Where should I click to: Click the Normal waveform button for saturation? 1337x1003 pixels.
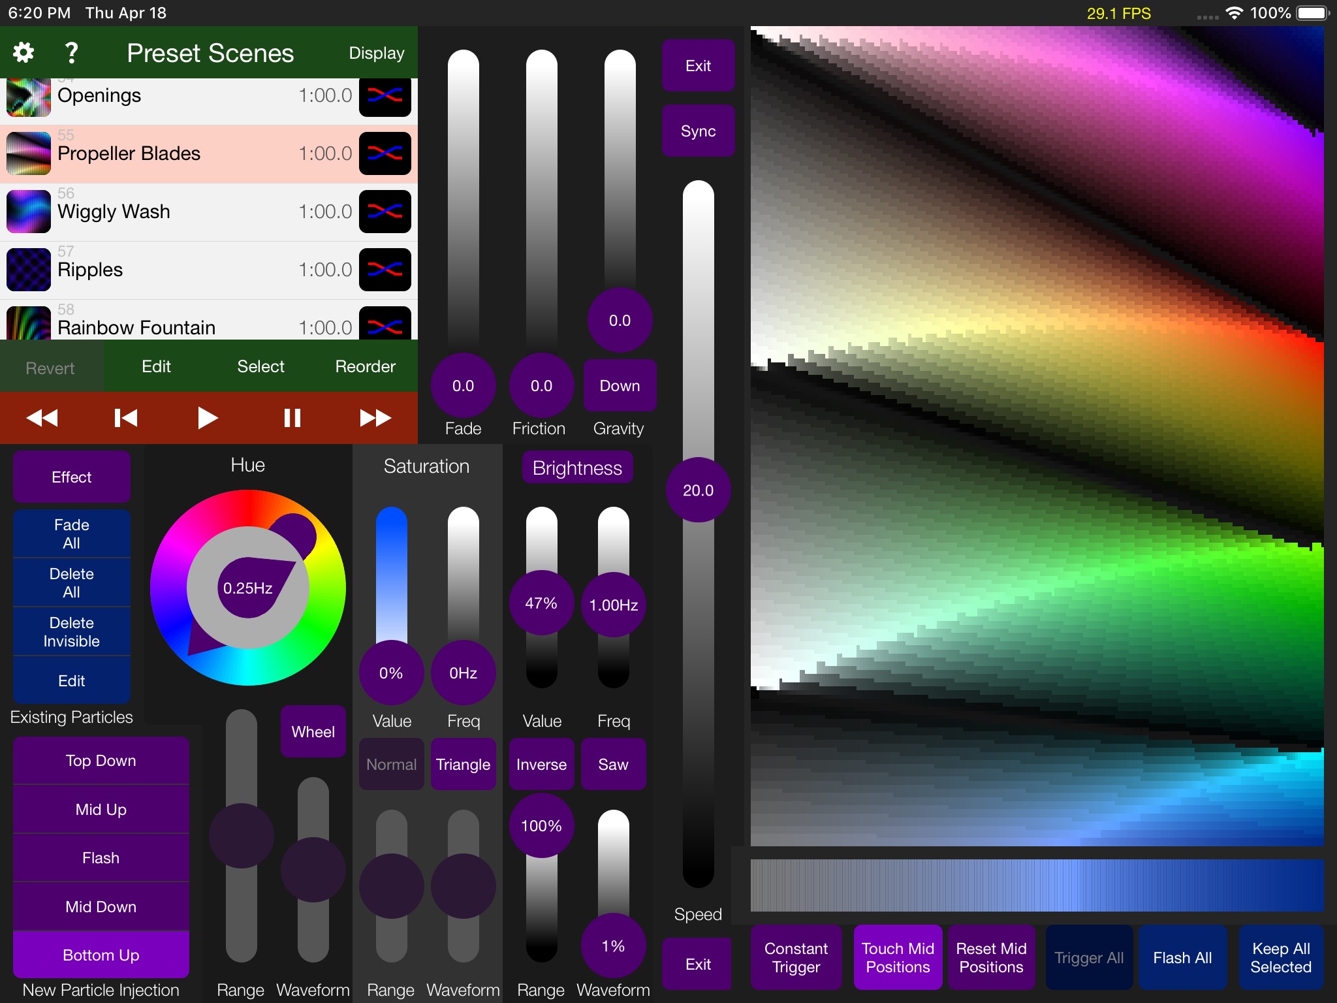[392, 764]
